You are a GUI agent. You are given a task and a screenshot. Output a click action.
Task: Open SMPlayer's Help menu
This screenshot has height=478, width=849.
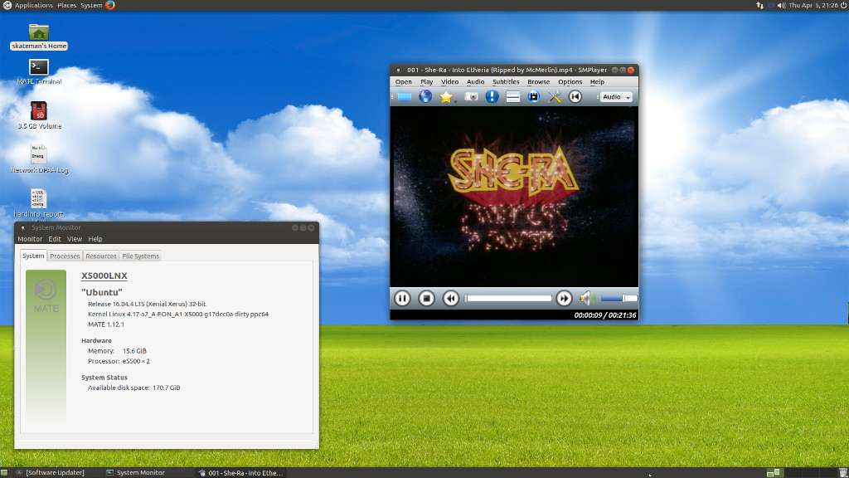pos(597,82)
